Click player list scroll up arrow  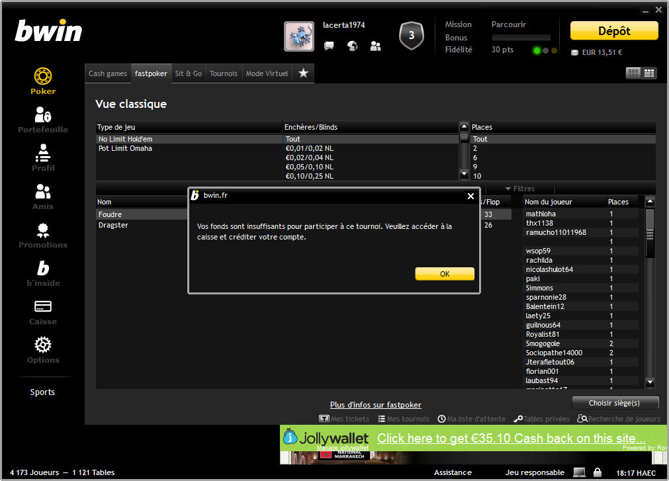pyautogui.click(x=650, y=201)
